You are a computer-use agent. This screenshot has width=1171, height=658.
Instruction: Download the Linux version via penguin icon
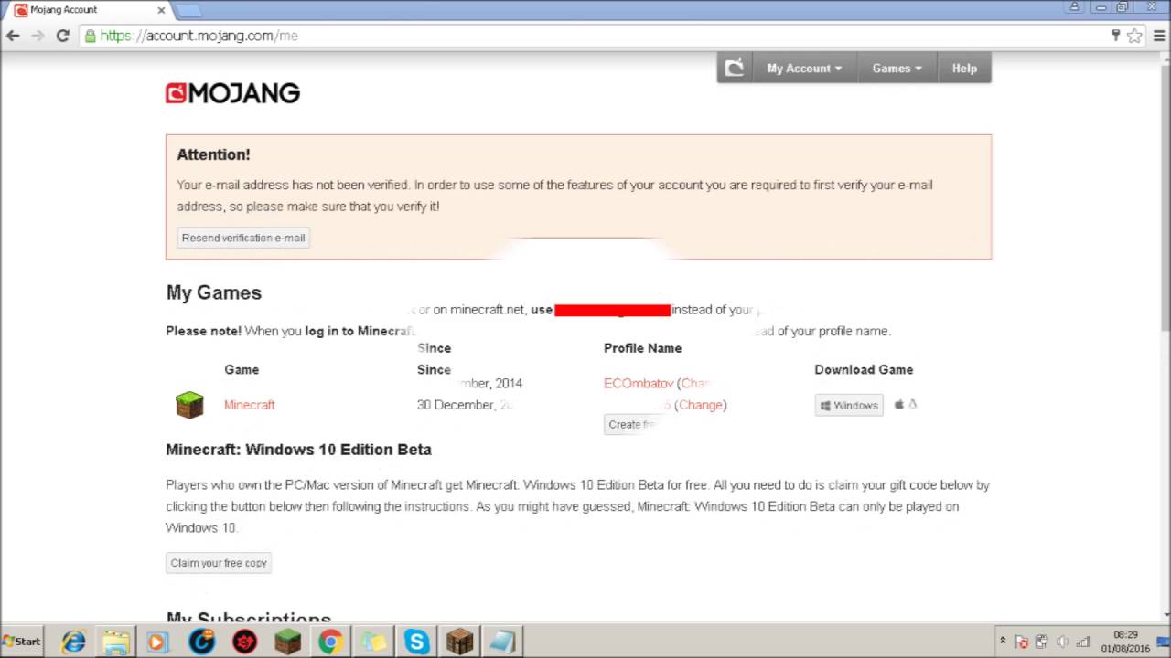tap(912, 404)
